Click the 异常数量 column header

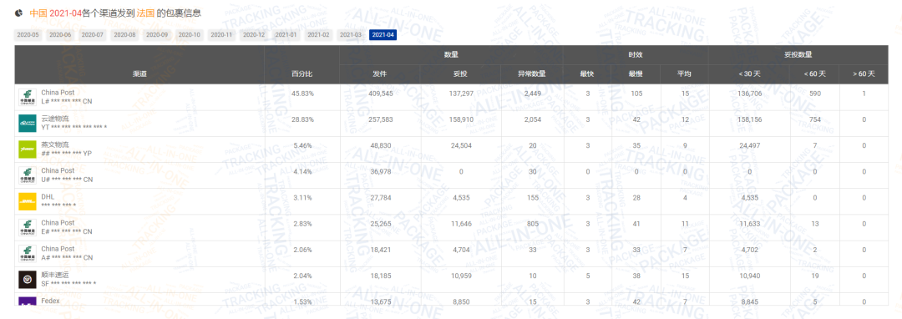pos(531,74)
